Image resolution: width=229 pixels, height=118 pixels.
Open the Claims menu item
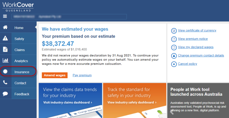pos(18,50)
